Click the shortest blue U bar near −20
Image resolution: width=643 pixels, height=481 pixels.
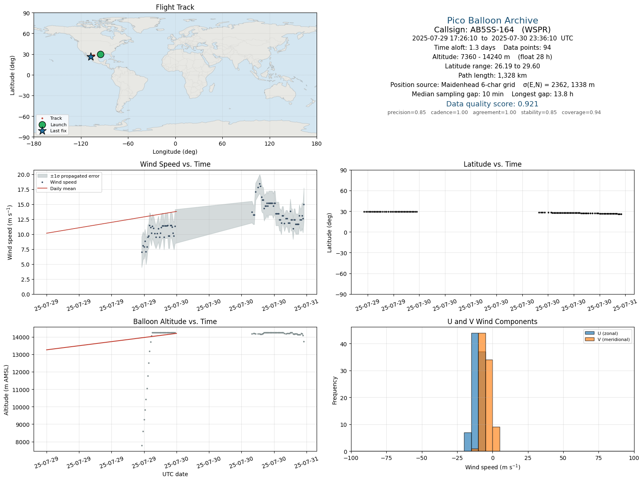click(468, 442)
